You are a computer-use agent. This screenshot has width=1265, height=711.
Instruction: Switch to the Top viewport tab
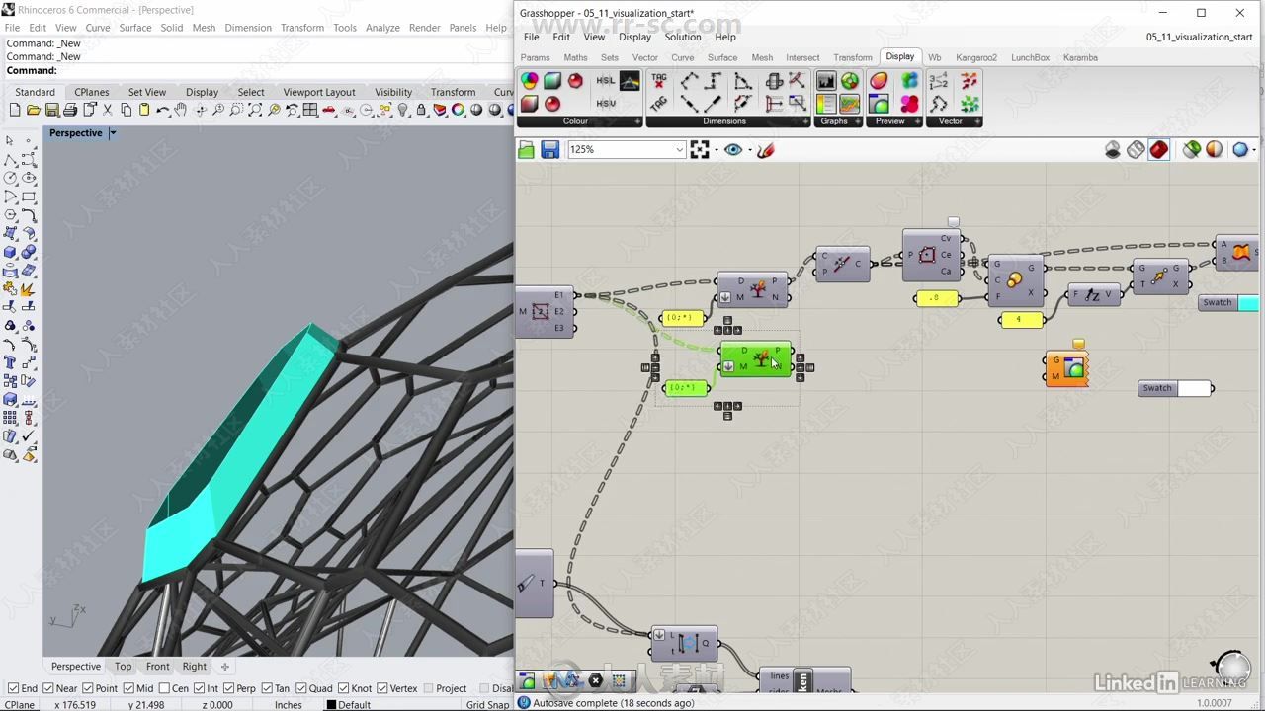(123, 667)
